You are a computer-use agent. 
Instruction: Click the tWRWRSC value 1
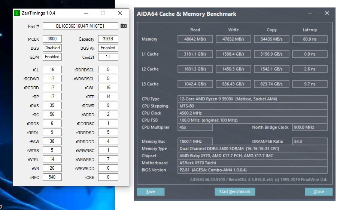click(x=108, y=150)
